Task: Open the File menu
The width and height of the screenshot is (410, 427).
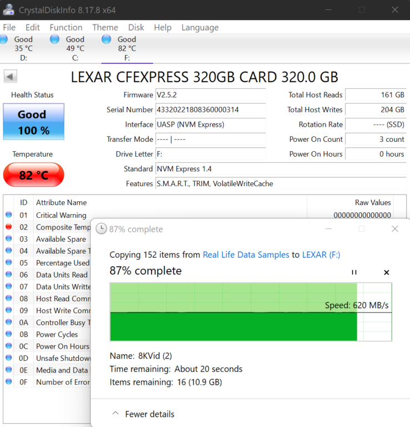Action: (x=9, y=27)
